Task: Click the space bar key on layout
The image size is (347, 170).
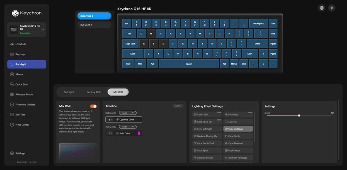Action: pos(189,64)
